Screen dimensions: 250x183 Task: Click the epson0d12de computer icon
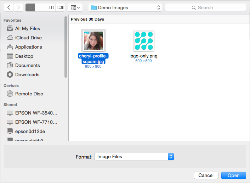pyautogui.click(x=10, y=132)
